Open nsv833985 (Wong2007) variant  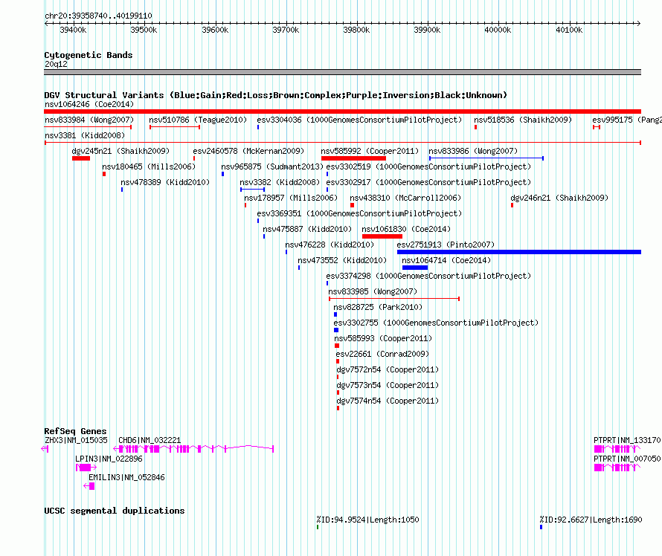click(x=373, y=291)
